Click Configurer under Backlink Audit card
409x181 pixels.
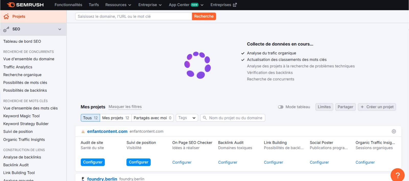(228, 162)
